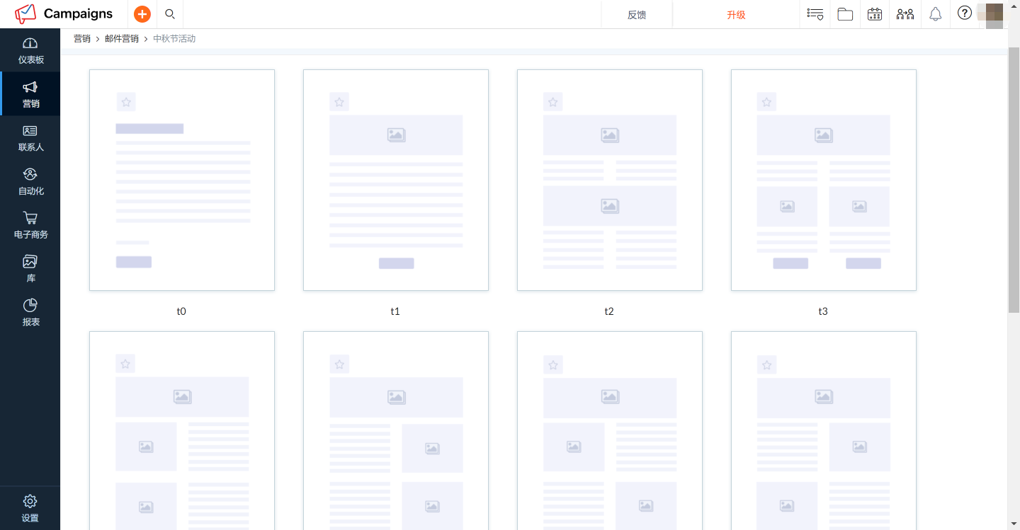Open the search magnifier in top bar
1020x530 pixels.
pos(170,13)
